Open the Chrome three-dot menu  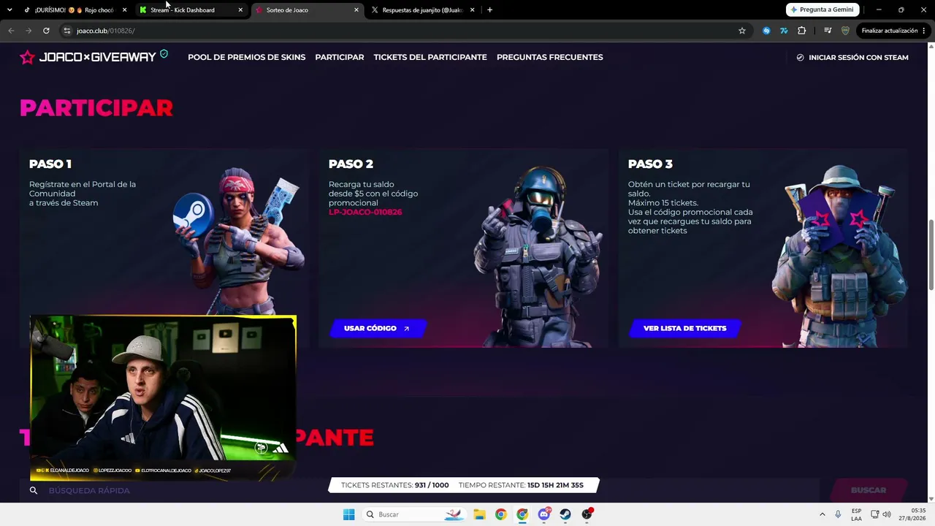pos(924,31)
